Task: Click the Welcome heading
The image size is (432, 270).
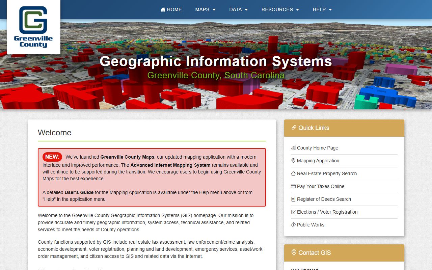Action: (55, 133)
